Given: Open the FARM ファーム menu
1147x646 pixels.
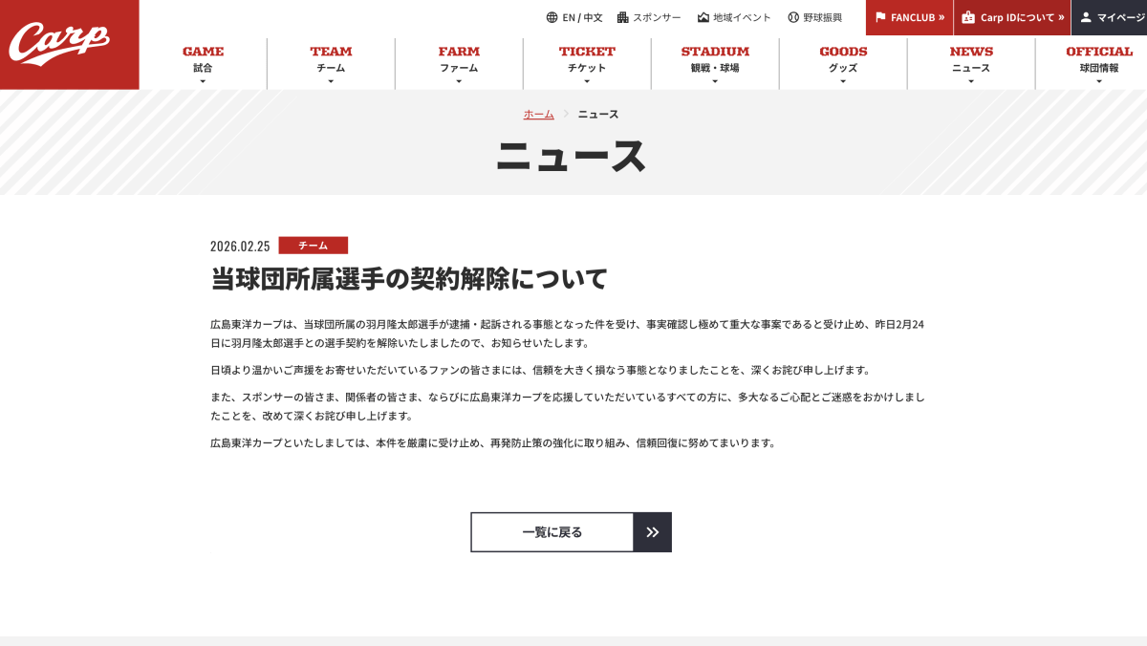Looking at the screenshot, I should (x=459, y=63).
